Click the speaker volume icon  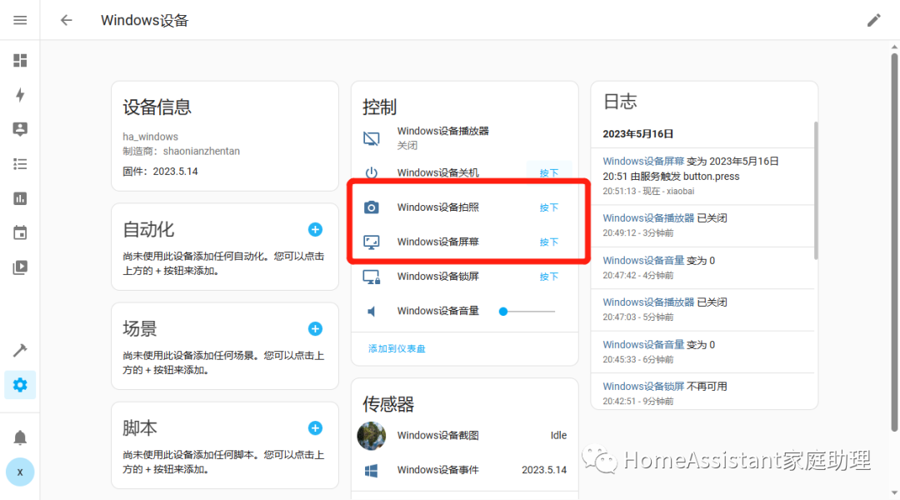pyautogui.click(x=372, y=311)
